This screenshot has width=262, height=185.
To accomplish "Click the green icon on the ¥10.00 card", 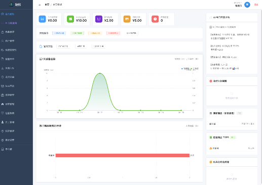I will 70,19.
